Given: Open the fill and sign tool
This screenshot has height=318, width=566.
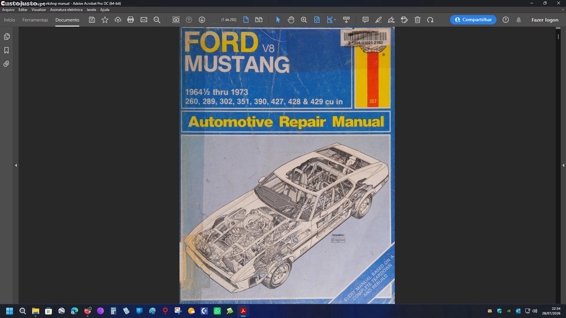Looking at the screenshot, I should point(391,20).
